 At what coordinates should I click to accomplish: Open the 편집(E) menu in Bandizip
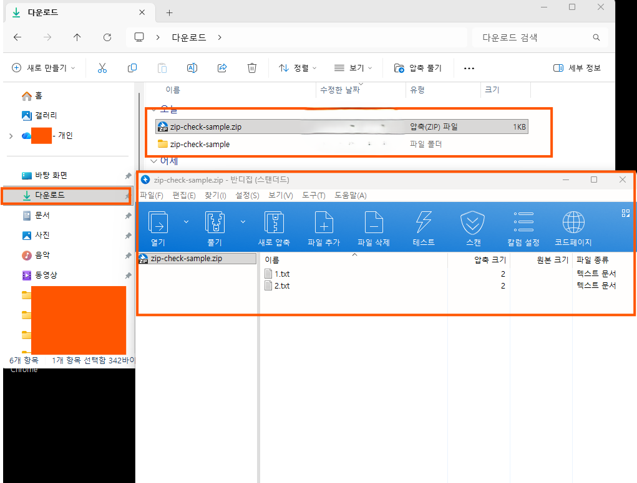[184, 195]
